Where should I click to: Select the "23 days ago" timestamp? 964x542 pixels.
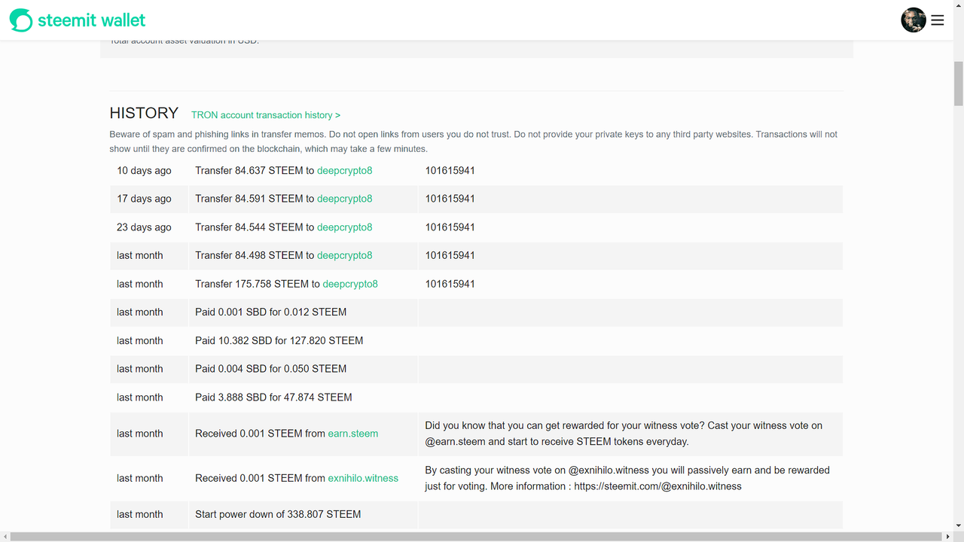click(x=144, y=227)
